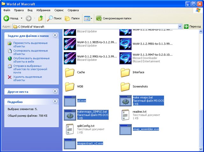204x152 pixels.
Task: Click the Windows flag logo
Action: click(x=198, y=10)
